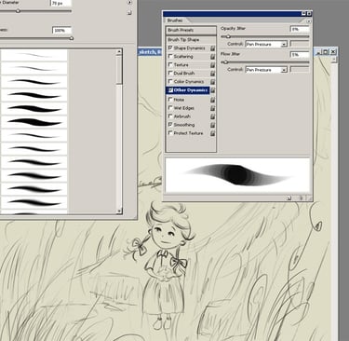Click the trash icon in the Brushes palette
349x341 pixels.
(x=301, y=198)
